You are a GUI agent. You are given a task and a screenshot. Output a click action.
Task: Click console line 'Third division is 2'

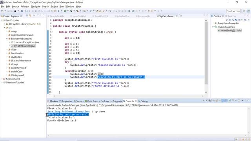pos(61,117)
